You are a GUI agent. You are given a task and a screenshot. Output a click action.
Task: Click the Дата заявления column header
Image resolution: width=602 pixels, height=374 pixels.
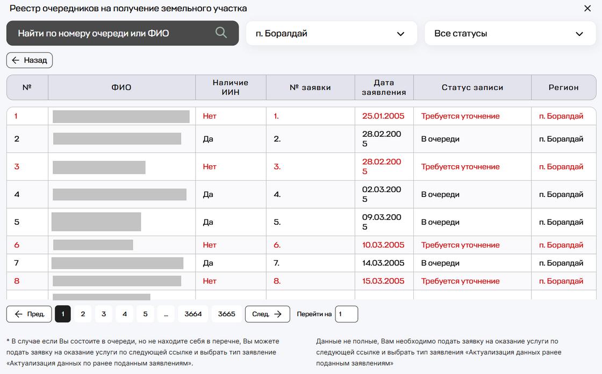point(384,87)
